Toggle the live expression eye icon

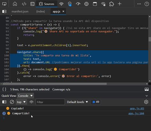coord(31,102)
